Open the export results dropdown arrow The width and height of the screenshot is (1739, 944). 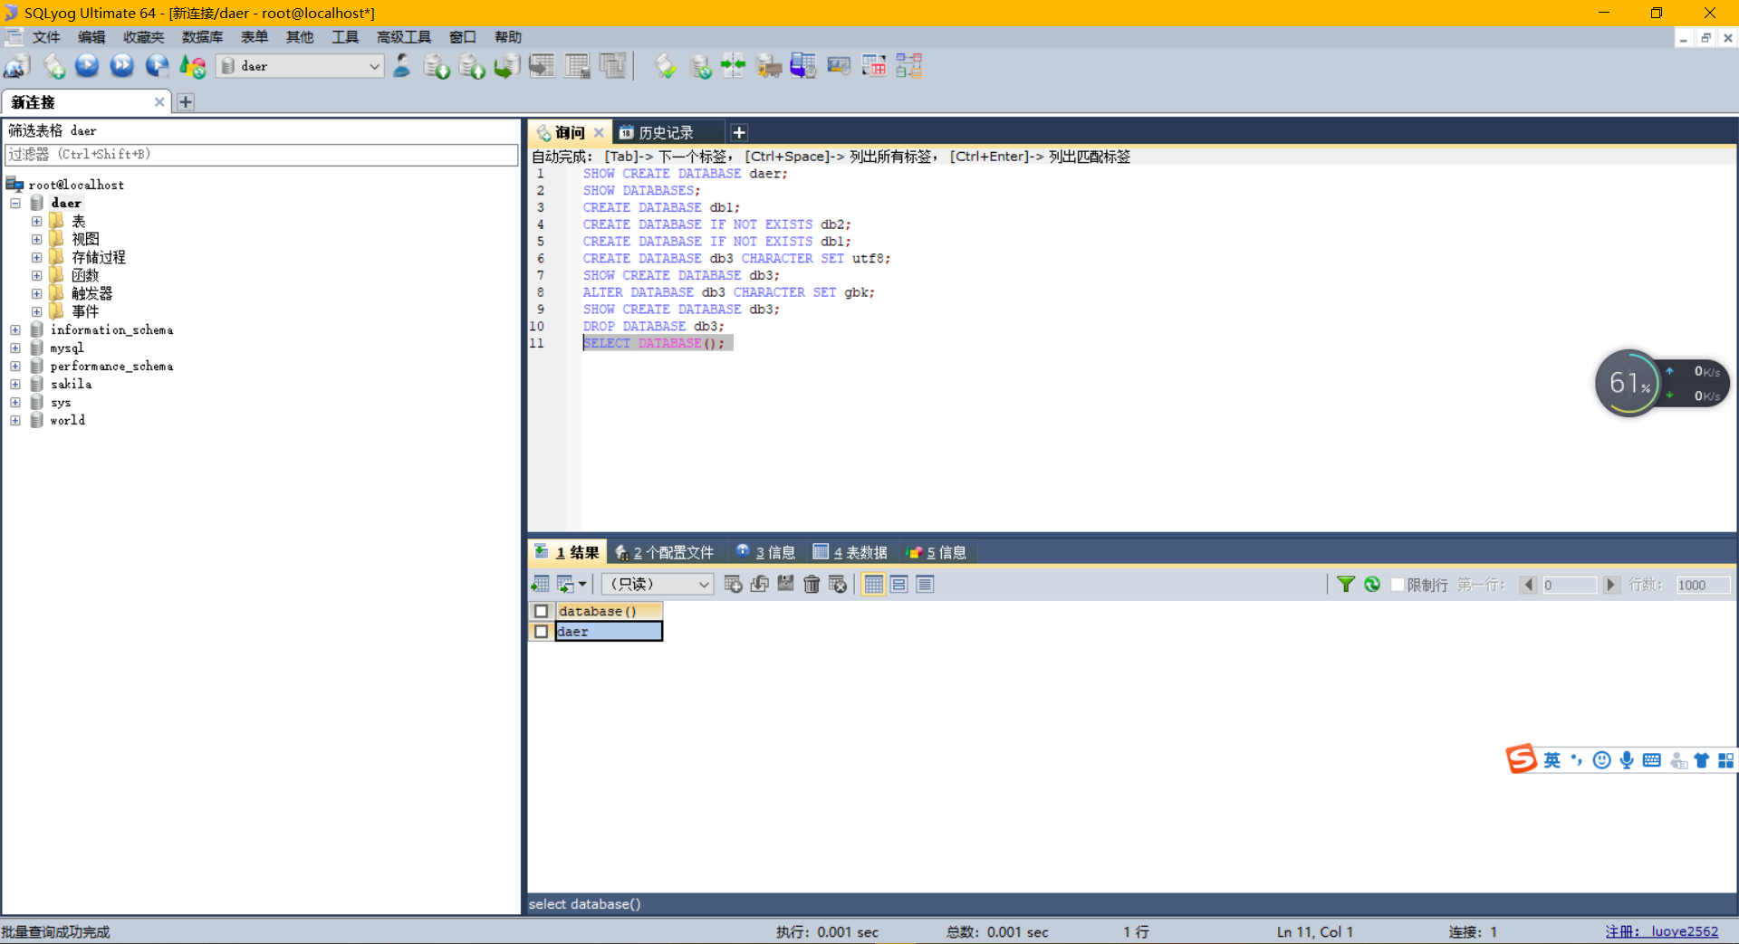[582, 585]
